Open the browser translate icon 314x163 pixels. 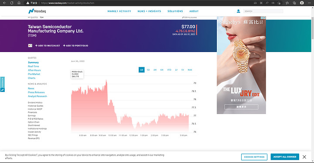[273, 3]
